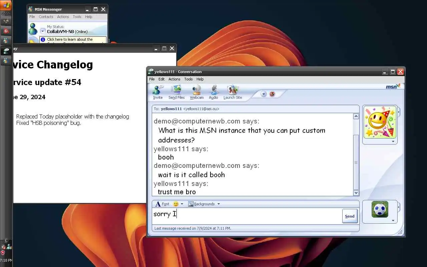427x267 pixels.
Task: Minimize the Changelog window
Action: pyautogui.click(x=156, y=48)
